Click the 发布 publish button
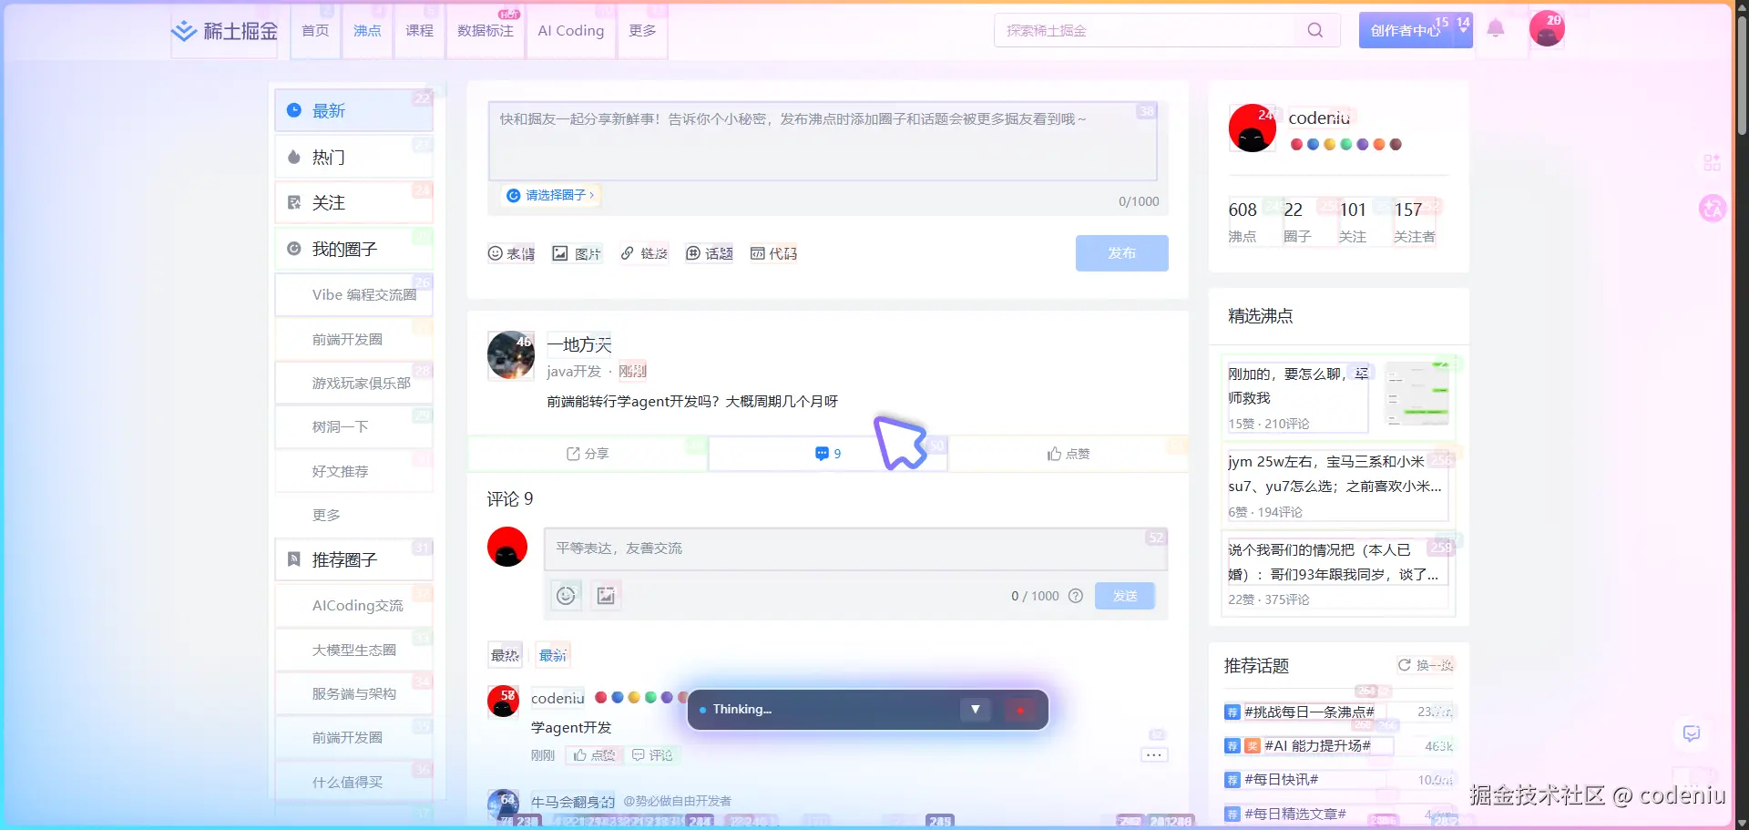The image size is (1749, 830). click(1121, 253)
